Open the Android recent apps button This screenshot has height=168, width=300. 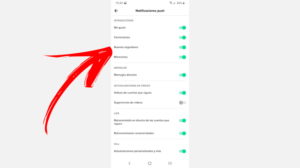170,163
